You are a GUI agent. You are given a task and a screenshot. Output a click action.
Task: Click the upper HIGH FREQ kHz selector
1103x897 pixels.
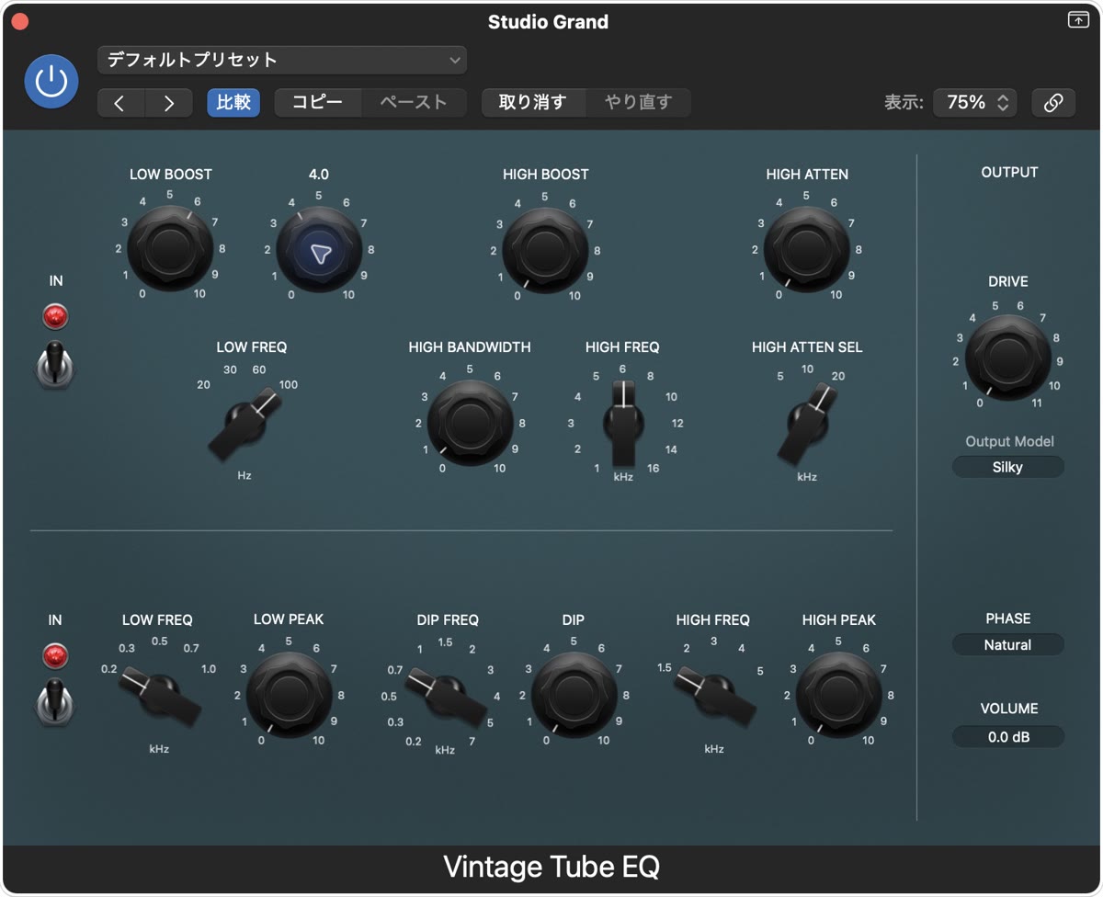click(x=622, y=423)
